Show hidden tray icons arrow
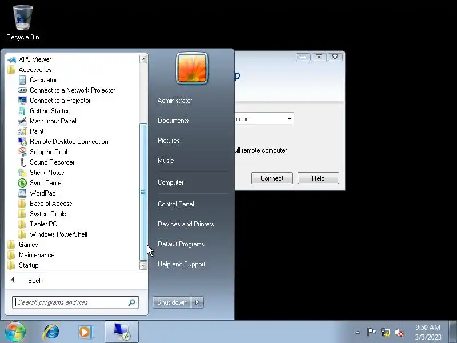The height and width of the screenshot is (343, 457). 358,332
